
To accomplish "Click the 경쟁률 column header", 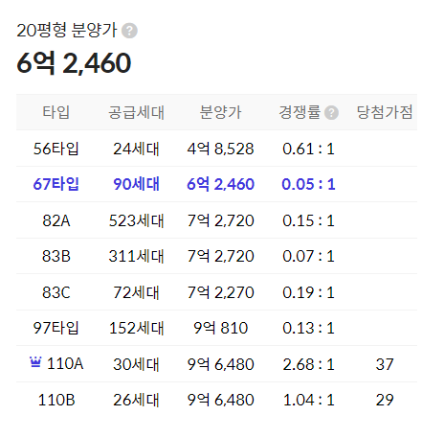I will [300, 112].
